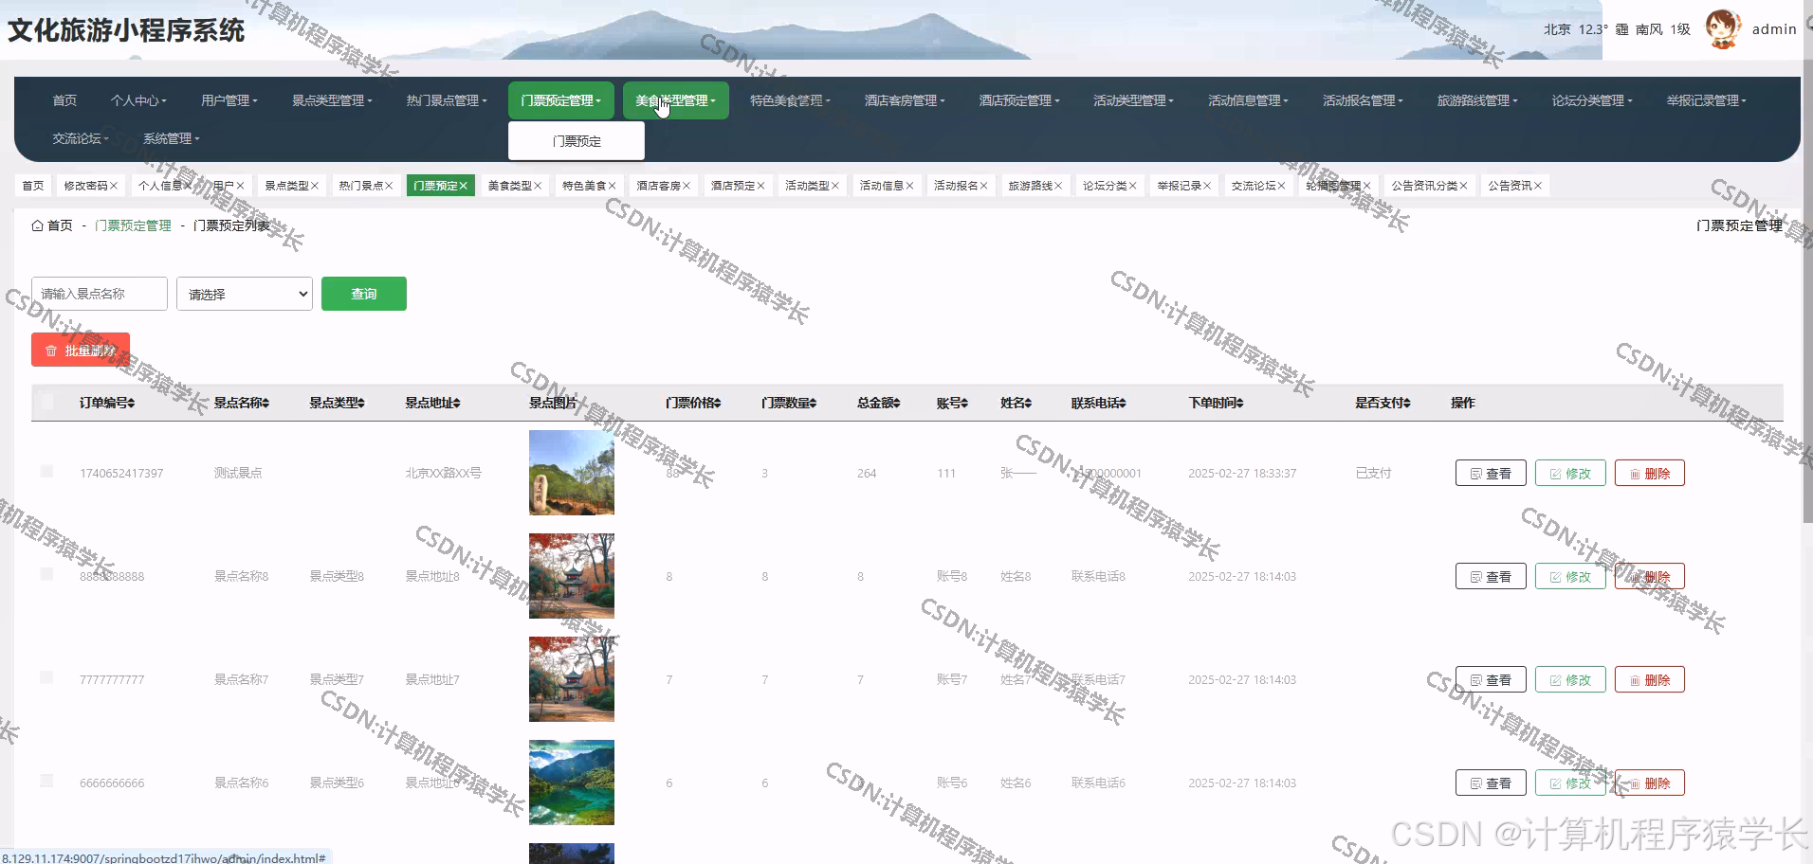Expand the 旅游路线管理 menu

pyautogui.click(x=1477, y=100)
